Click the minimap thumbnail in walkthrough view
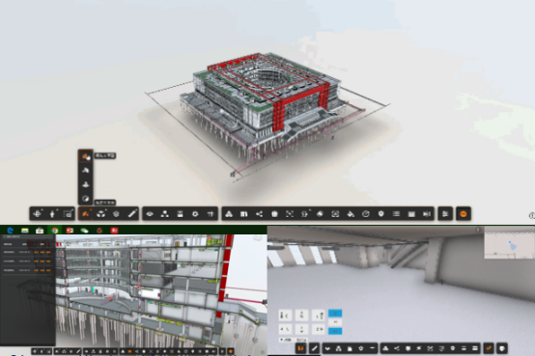535x356 pixels. 510,243
